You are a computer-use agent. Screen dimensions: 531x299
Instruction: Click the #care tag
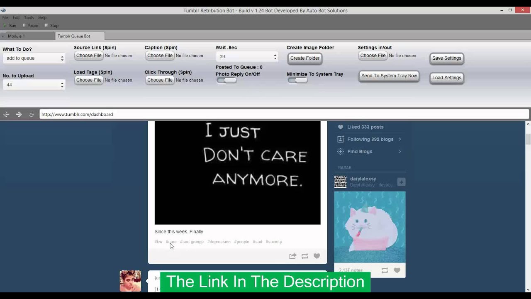tap(171, 242)
